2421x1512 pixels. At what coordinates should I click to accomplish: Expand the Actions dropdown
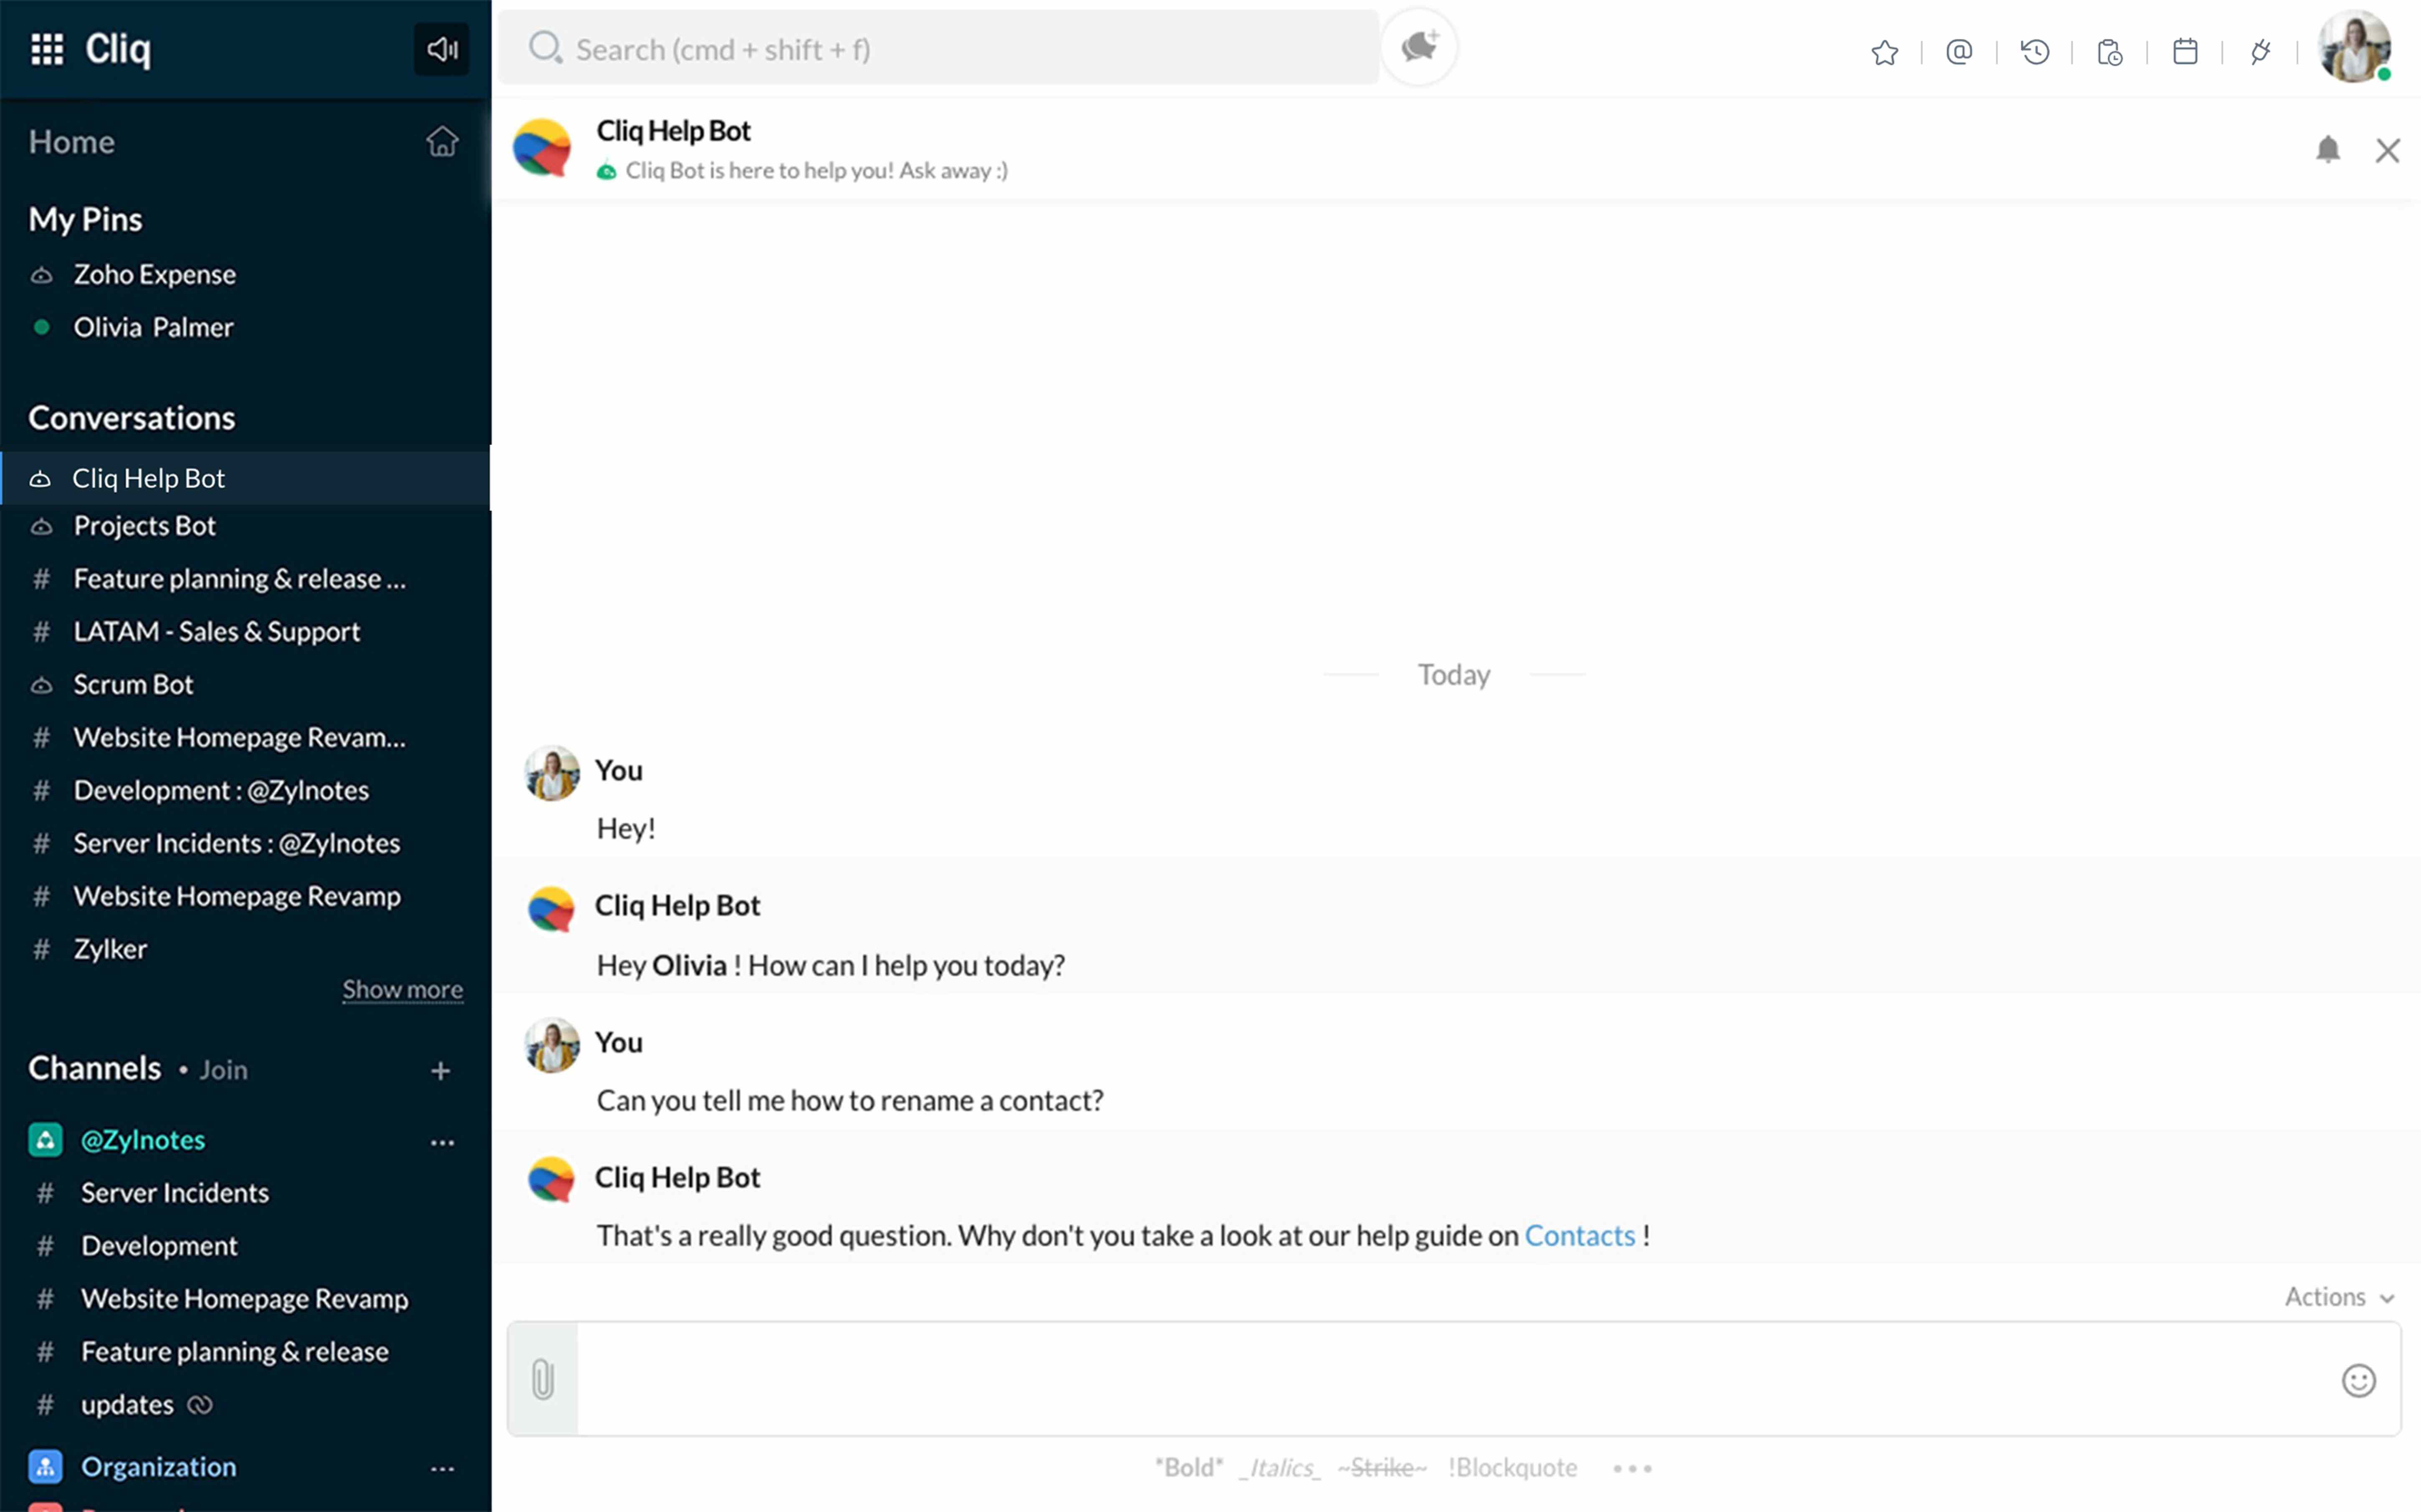coord(2339,1297)
